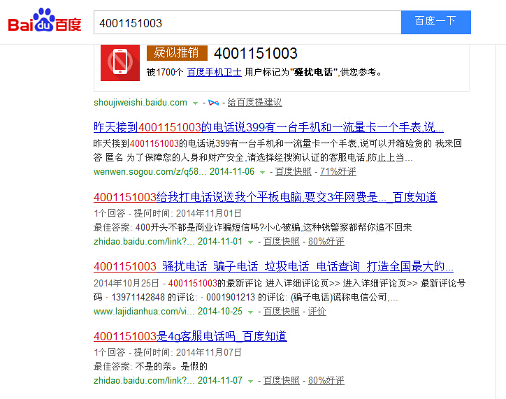The image size is (506, 399).
Task: Open 百度快照 for the 2014-11-01 zhidao result
Action: [282, 242]
